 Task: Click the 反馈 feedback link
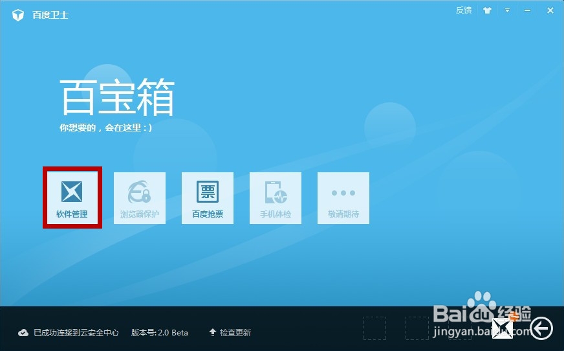[x=464, y=10]
